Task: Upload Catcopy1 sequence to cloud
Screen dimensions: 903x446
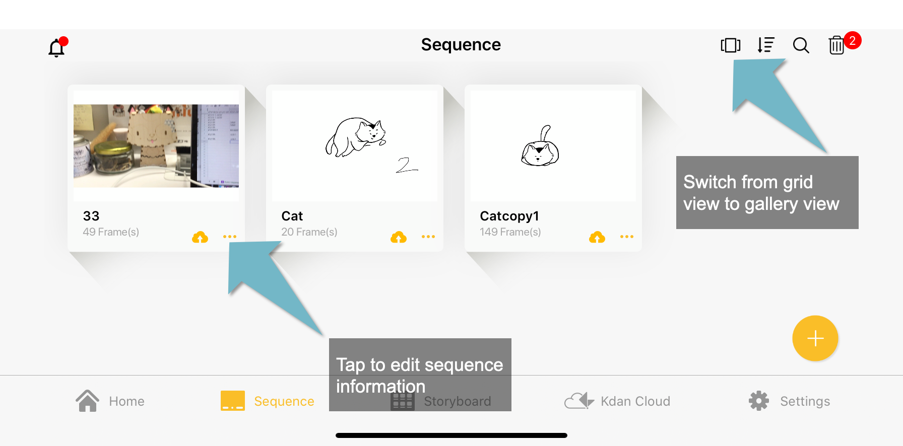Action: [x=597, y=237]
